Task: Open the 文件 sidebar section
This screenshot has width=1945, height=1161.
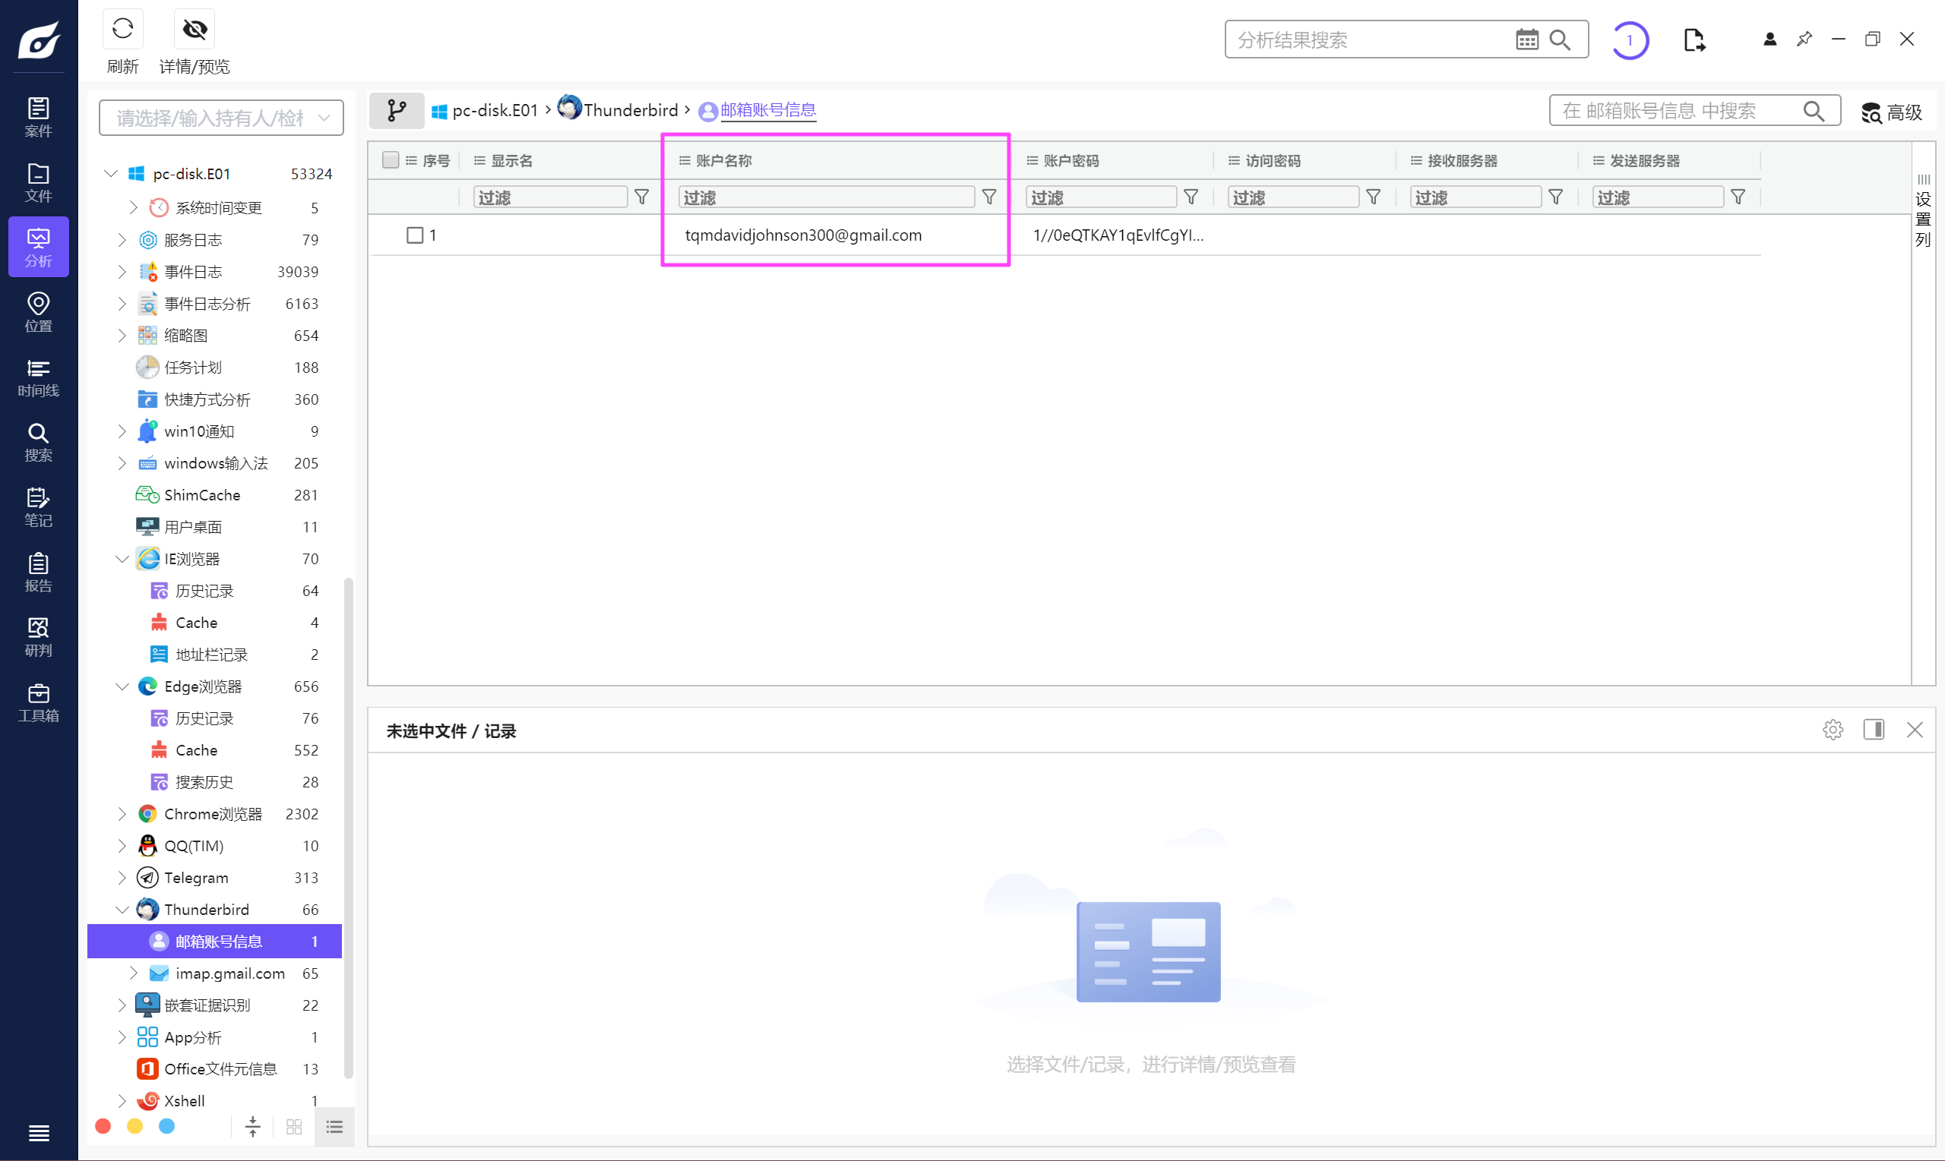Action: point(38,182)
